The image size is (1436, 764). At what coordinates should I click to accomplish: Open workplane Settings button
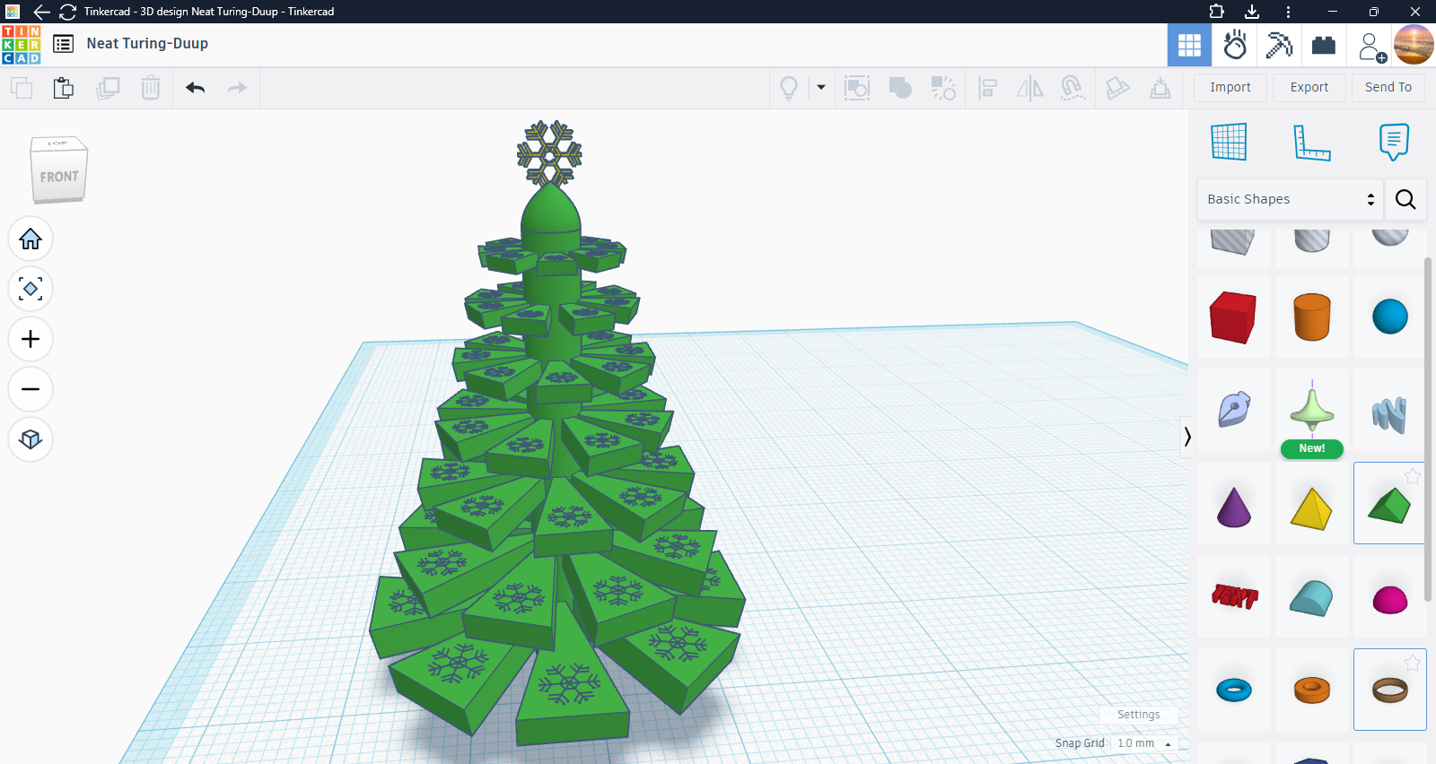tap(1139, 715)
